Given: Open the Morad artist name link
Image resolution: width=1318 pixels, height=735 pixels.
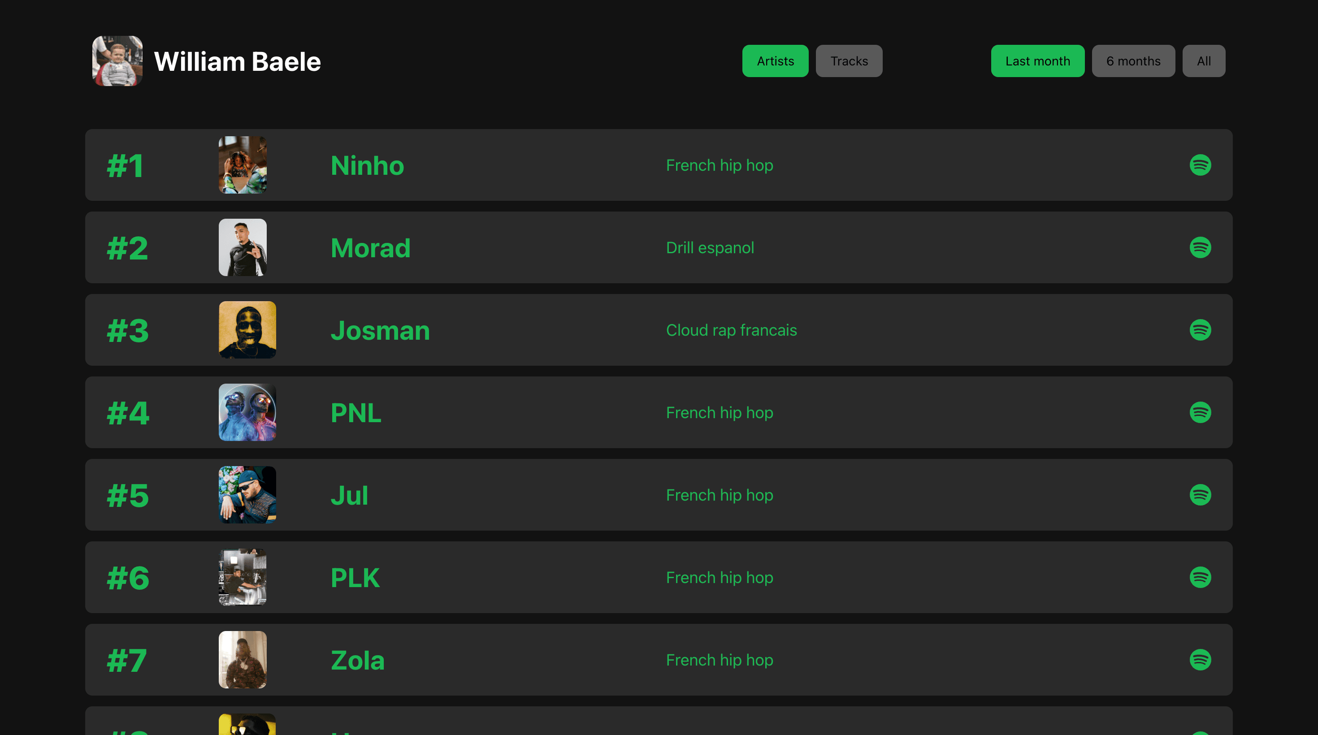Looking at the screenshot, I should coord(370,248).
